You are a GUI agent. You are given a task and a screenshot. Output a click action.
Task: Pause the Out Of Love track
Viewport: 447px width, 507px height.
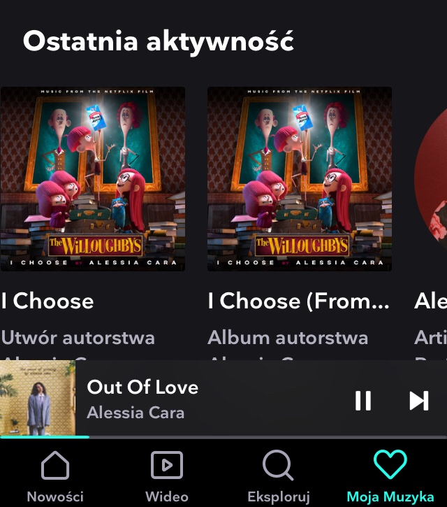click(x=363, y=401)
